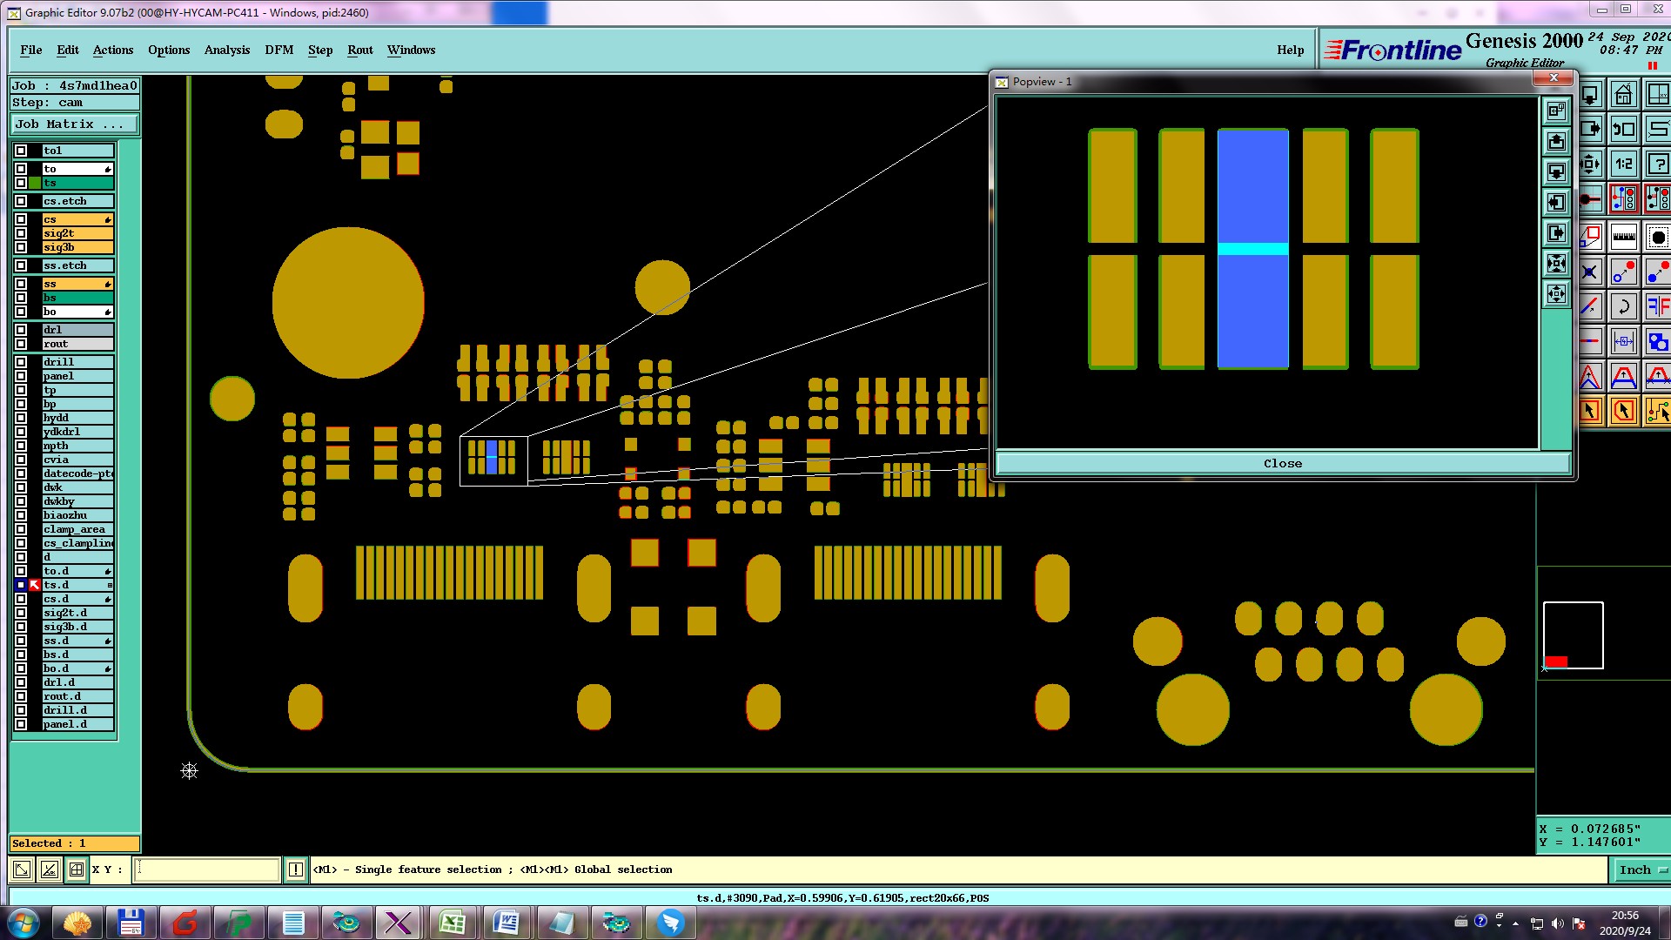Open the DFM menu
The height and width of the screenshot is (940, 1671).
(278, 50)
